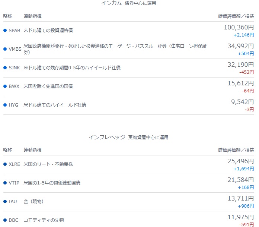The height and width of the screenshot is (227, 259).
Task: Click the +2,146円 gain figure for SPAB
Action: [244, 35]
